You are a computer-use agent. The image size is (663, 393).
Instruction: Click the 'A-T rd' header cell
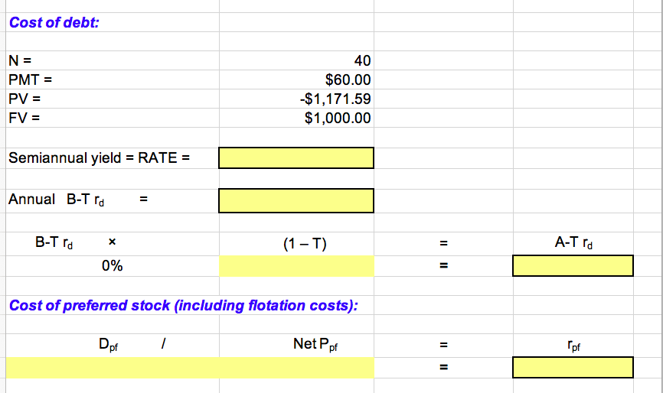(573, 243)
